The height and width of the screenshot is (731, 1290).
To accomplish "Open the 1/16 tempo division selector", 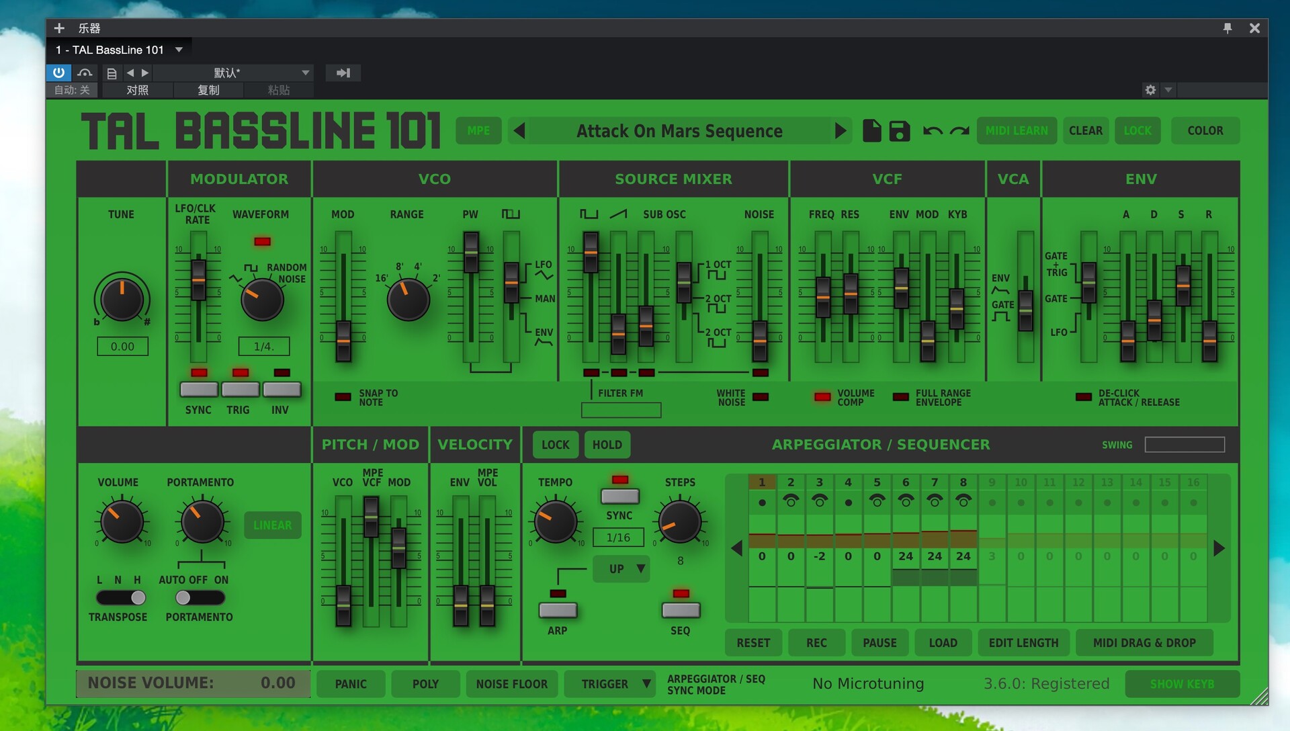I will click(618, 537).
